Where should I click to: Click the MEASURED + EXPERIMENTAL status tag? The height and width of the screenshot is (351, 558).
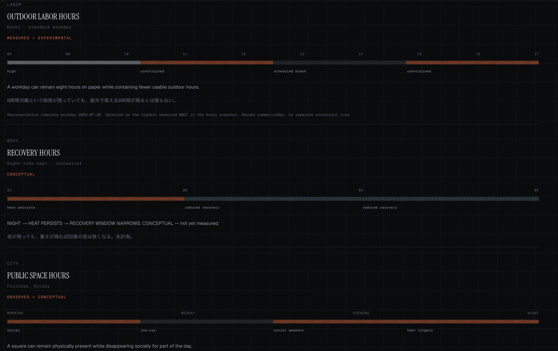pos(39,38)
